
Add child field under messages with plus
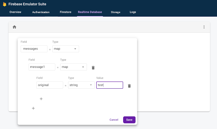point(33,108)
